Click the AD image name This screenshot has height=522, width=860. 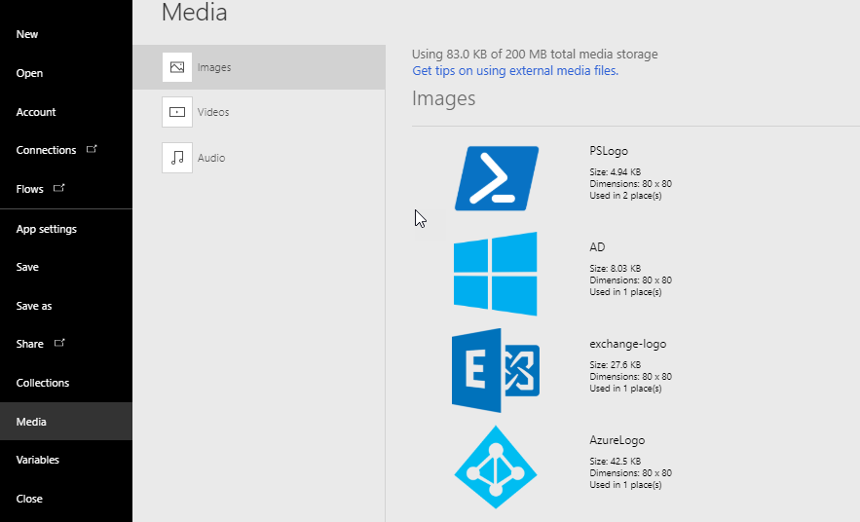(597, 247)
